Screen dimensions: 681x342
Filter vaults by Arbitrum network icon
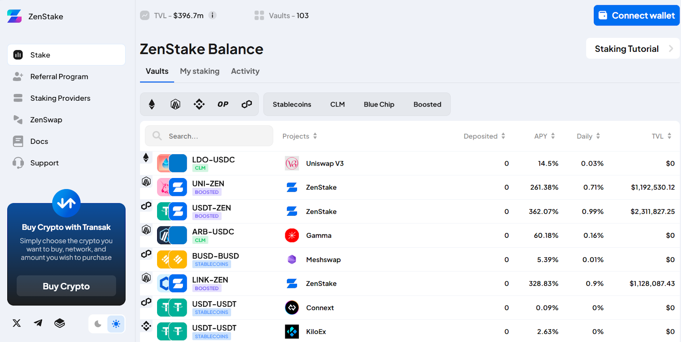[175, 104]
